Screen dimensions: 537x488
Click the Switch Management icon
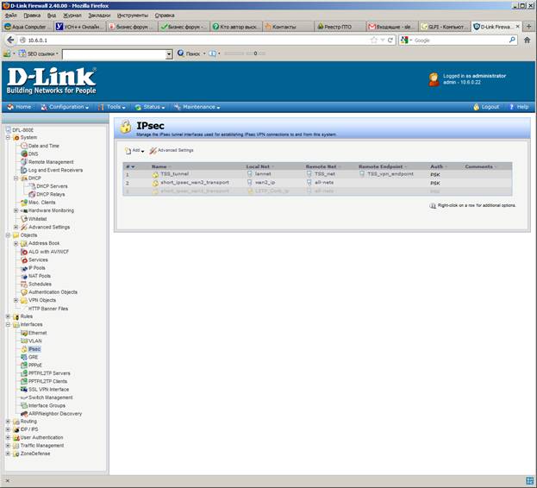click(24, 397)
